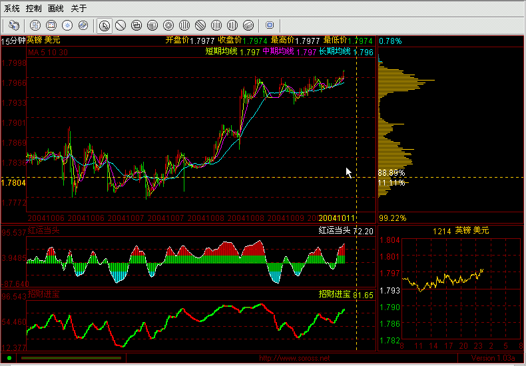
Task: Click the overlapping rectangles tool icon
Action: [x=136, y=25]
